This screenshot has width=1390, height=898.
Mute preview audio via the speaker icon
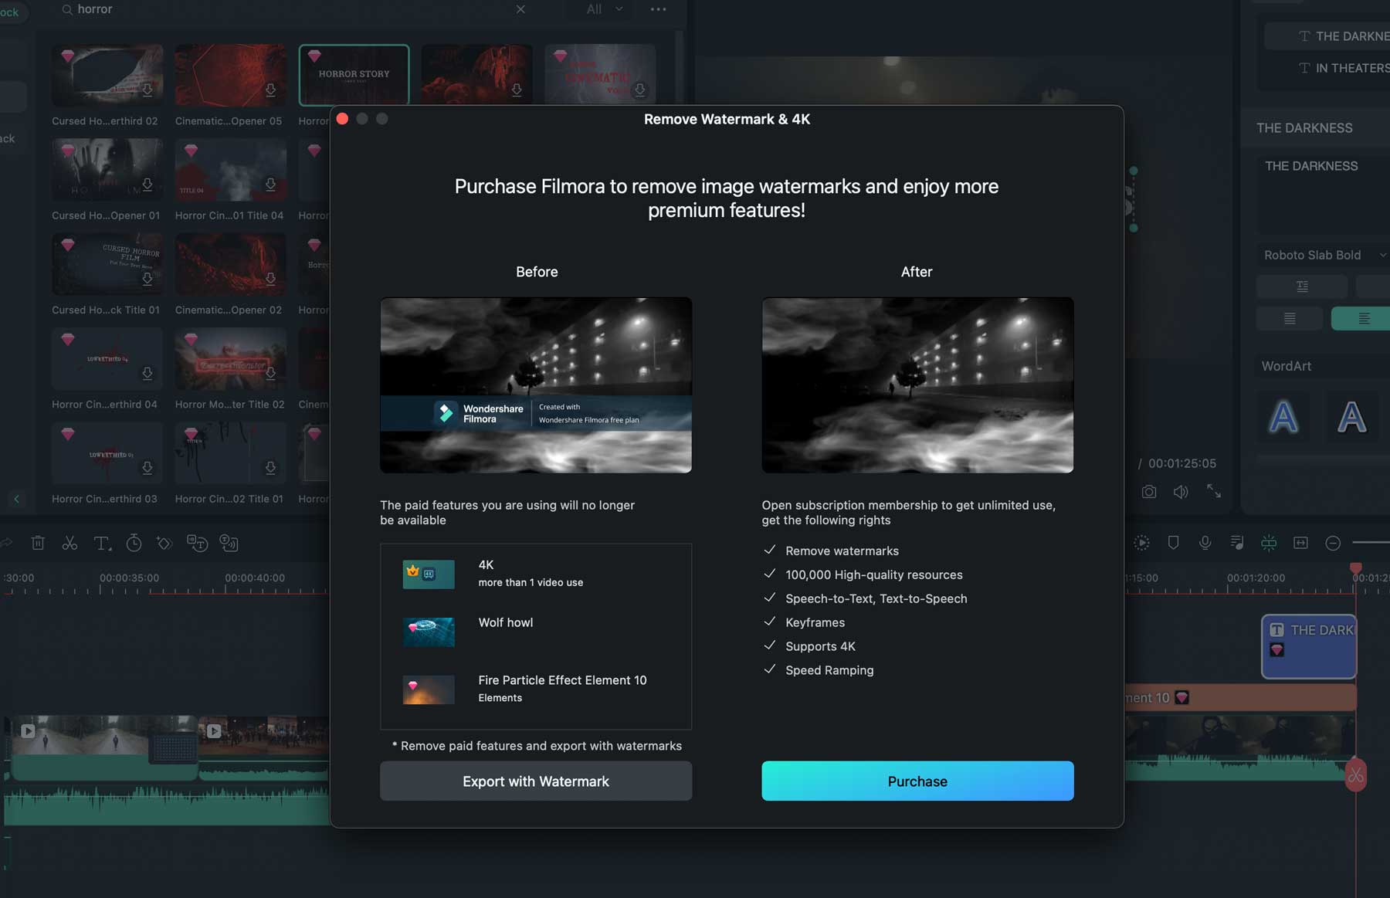[x=1181, y=491]
